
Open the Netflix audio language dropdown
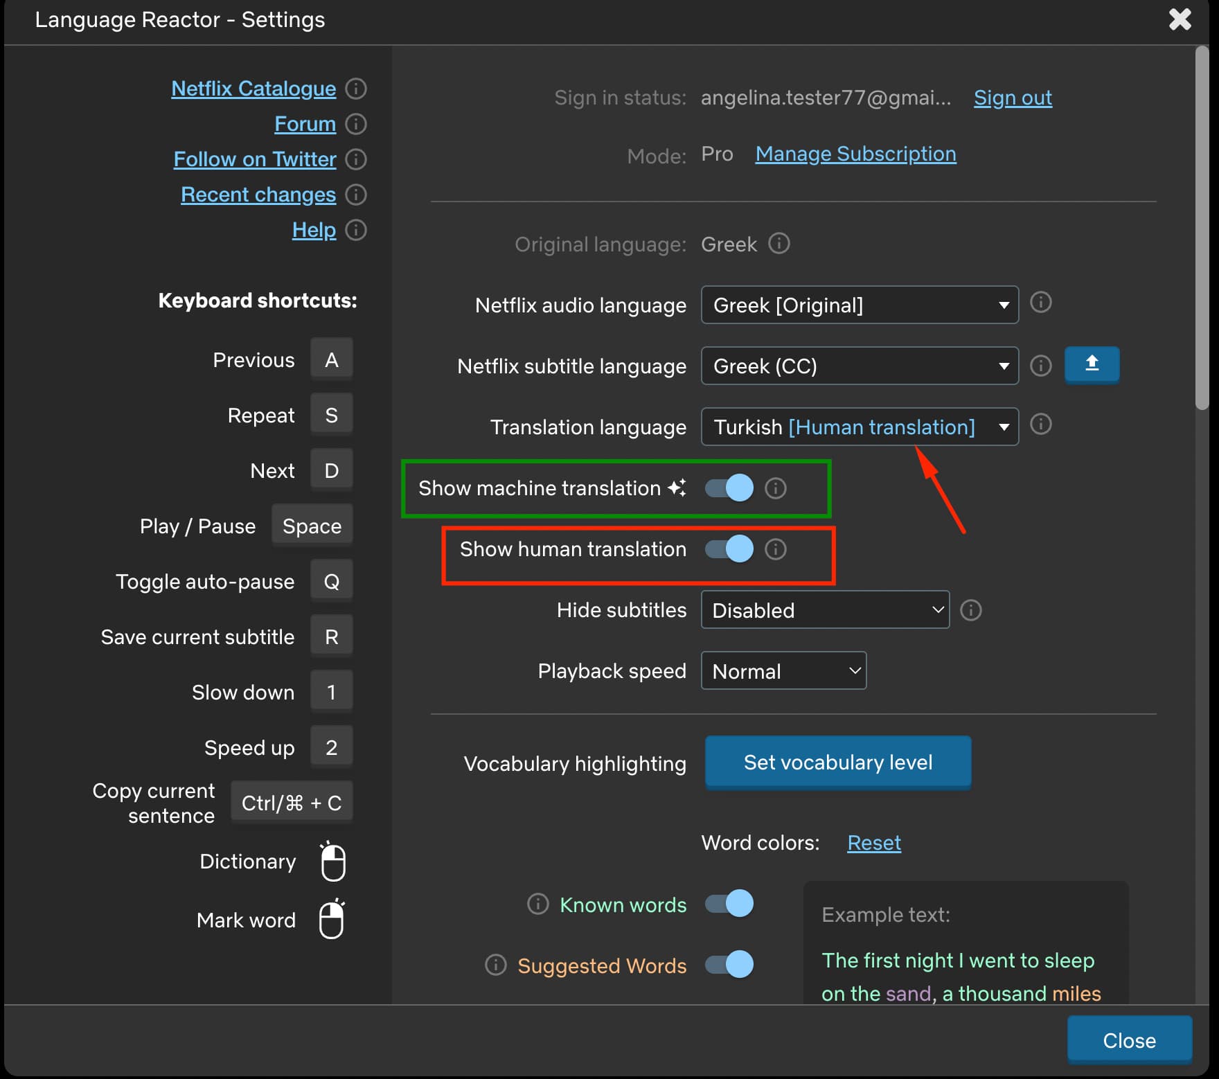pos(859,305)
